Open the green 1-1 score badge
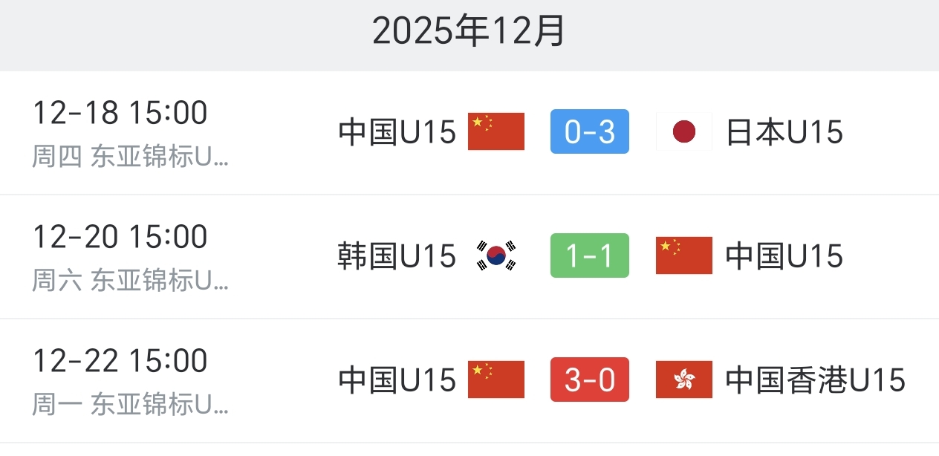 coord(590,256)
